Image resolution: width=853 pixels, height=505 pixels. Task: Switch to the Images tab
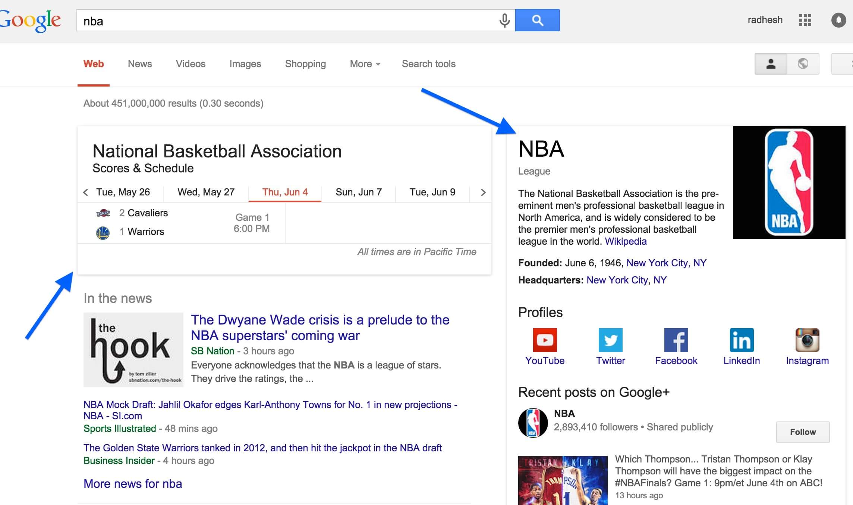[x=245, y=64]
